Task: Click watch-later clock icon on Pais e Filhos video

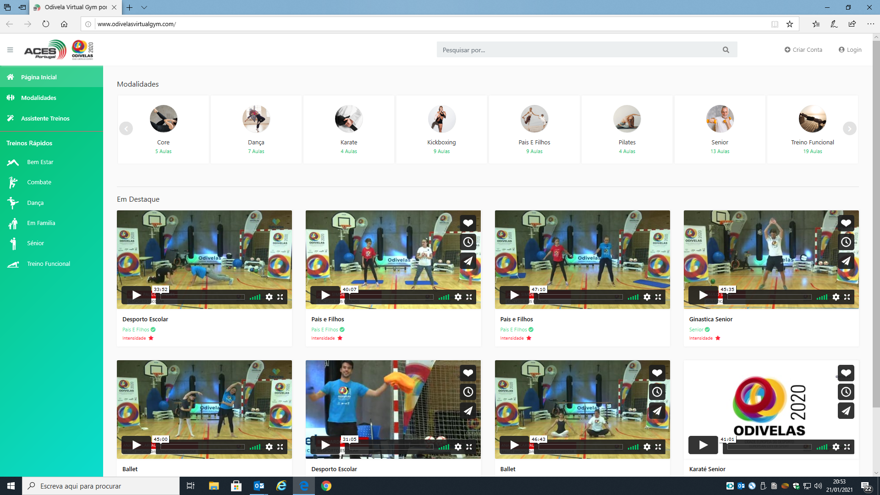Action: pos(468,242)
